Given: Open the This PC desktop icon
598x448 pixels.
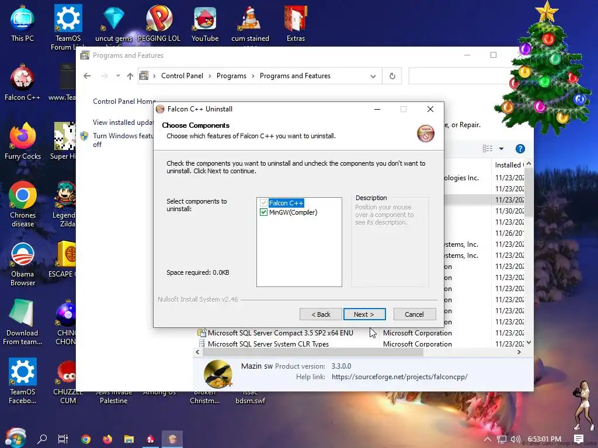Looking at the screenshot, I should tap(23, 24).
